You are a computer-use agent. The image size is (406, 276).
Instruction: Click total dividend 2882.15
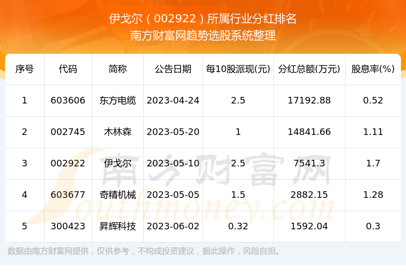click(309, 195)
